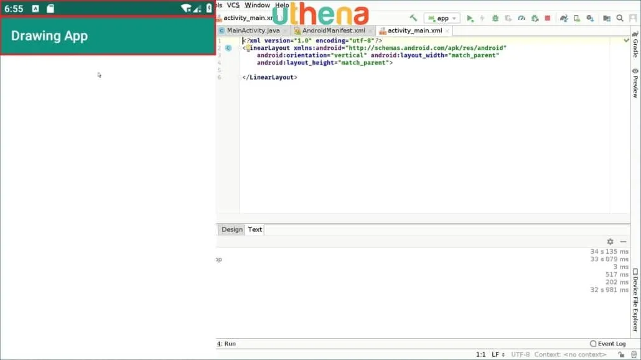Viewport: 641px width, 360px height.
Task: Select the activity_main.xml editor tab
Action: point(414,30)
